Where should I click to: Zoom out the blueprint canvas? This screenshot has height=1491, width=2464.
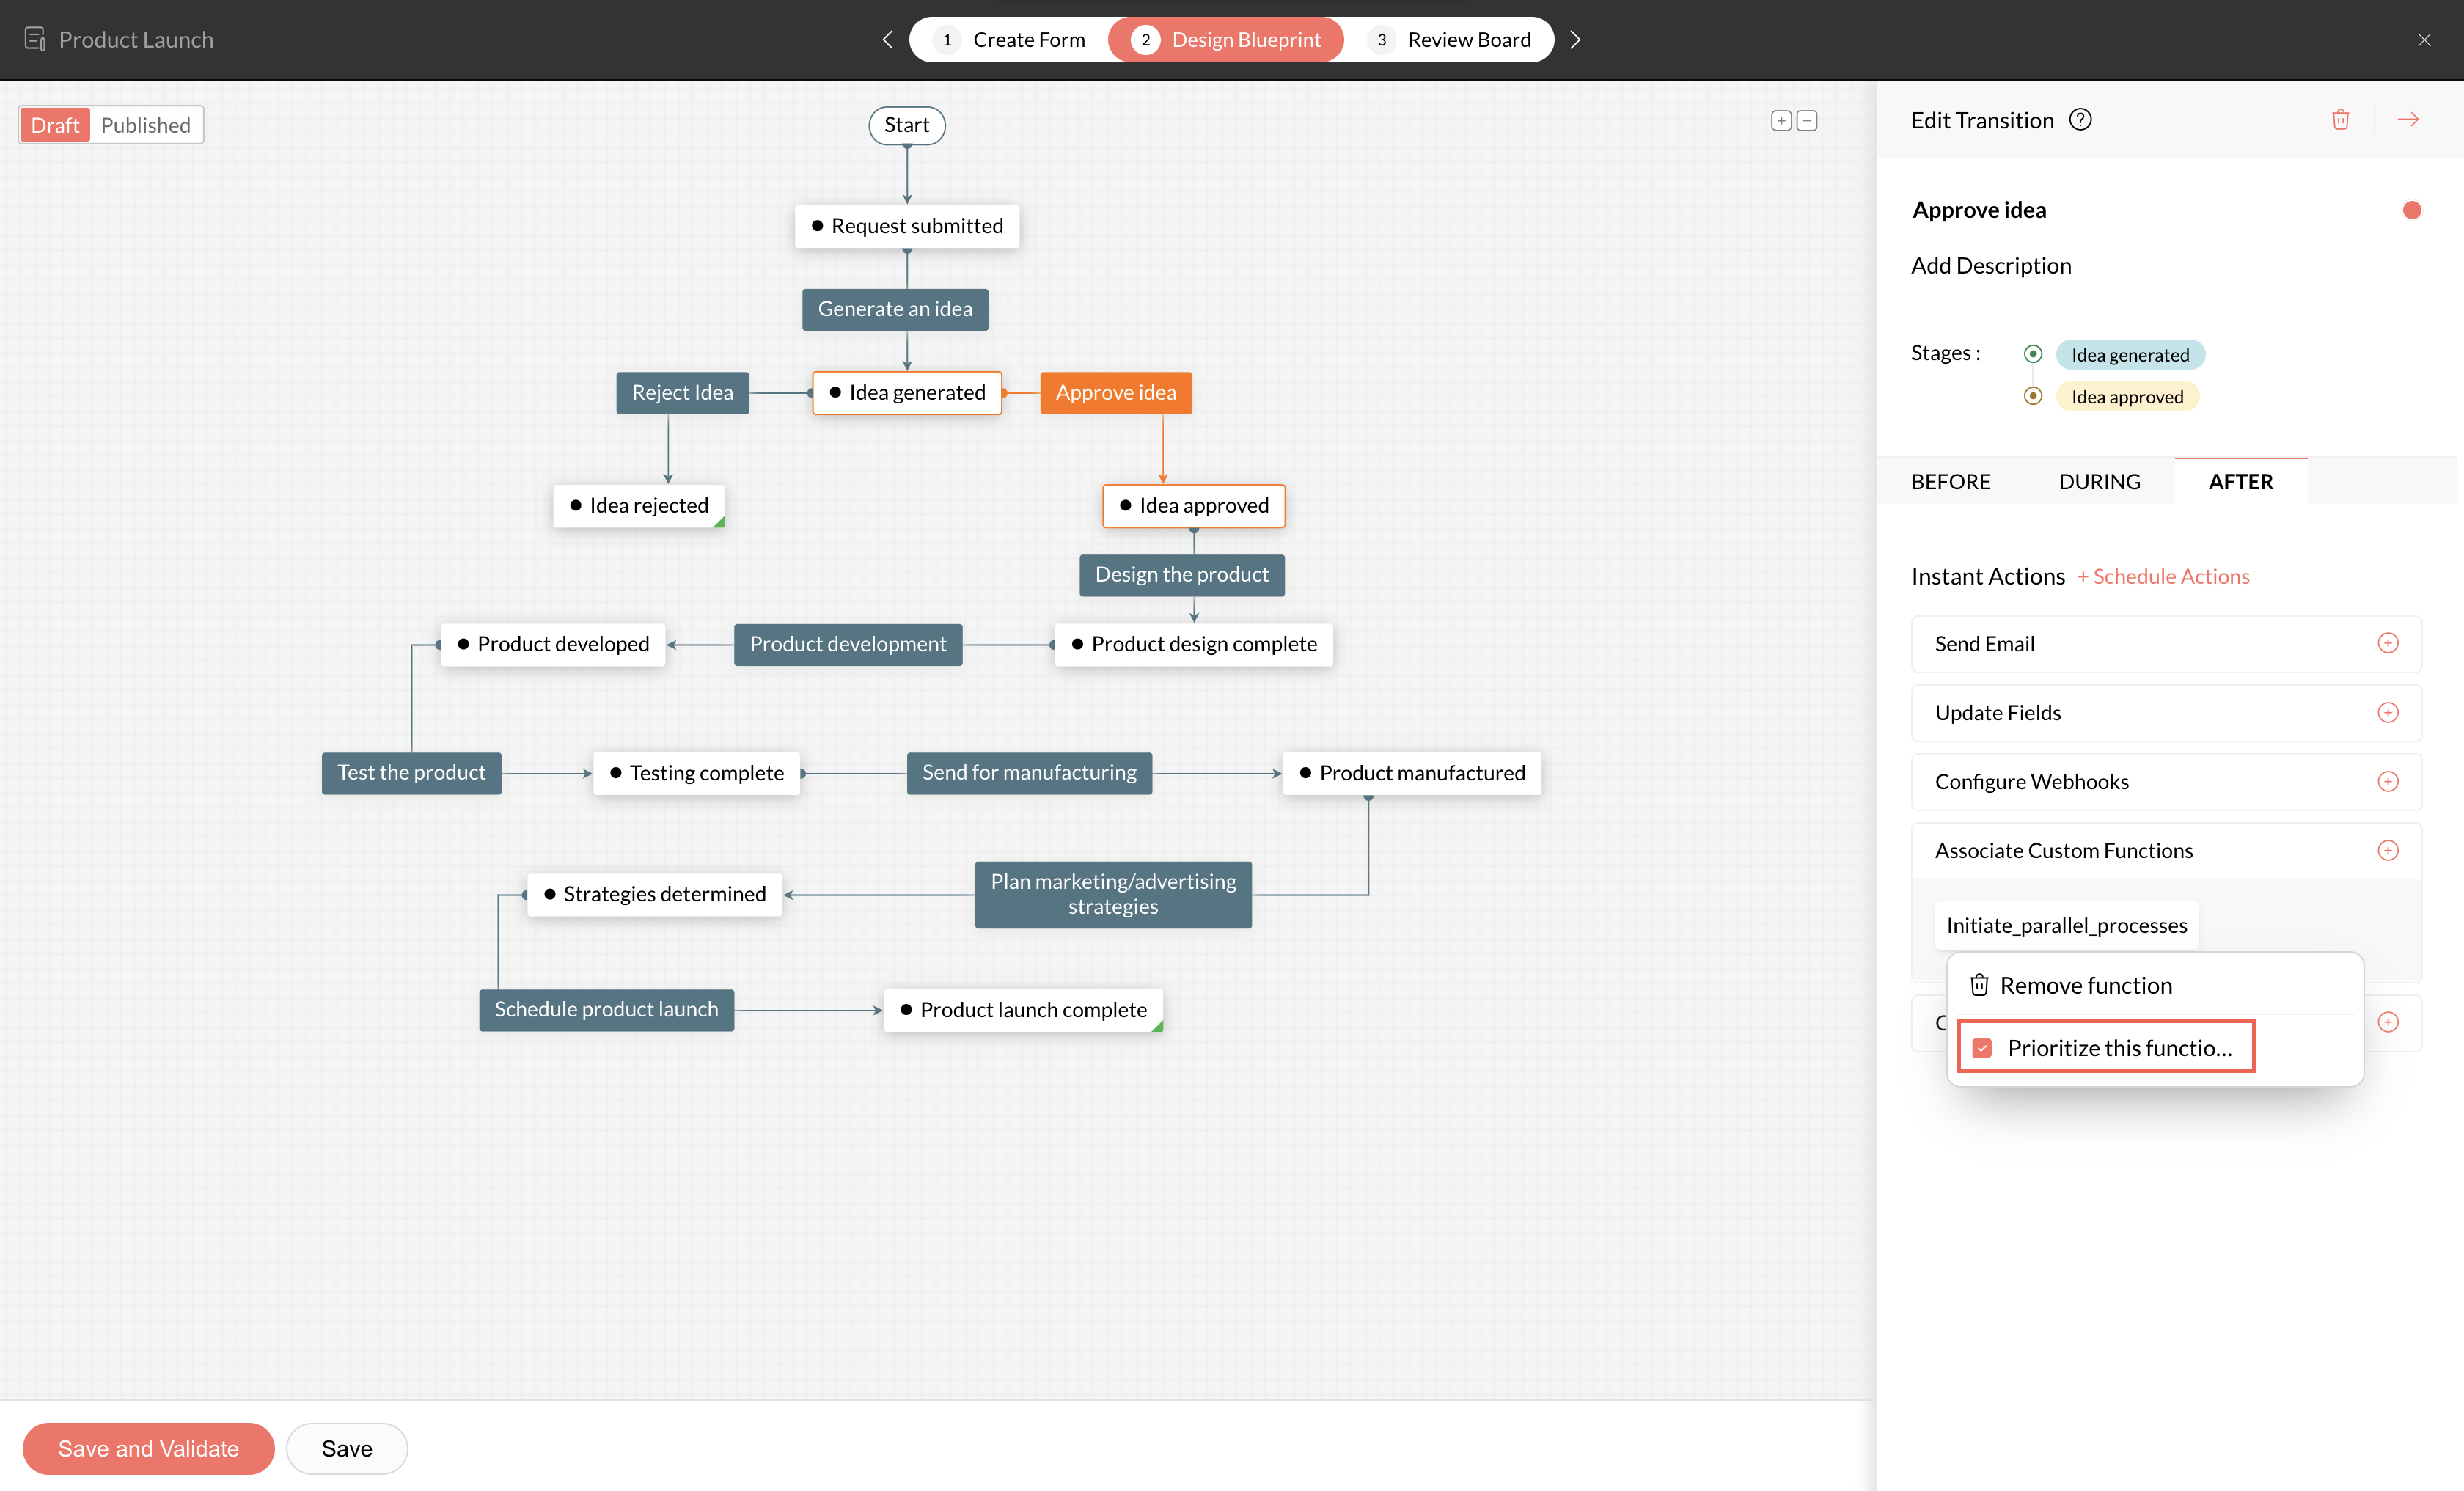pyautogui.click(x=1807, y=121)
